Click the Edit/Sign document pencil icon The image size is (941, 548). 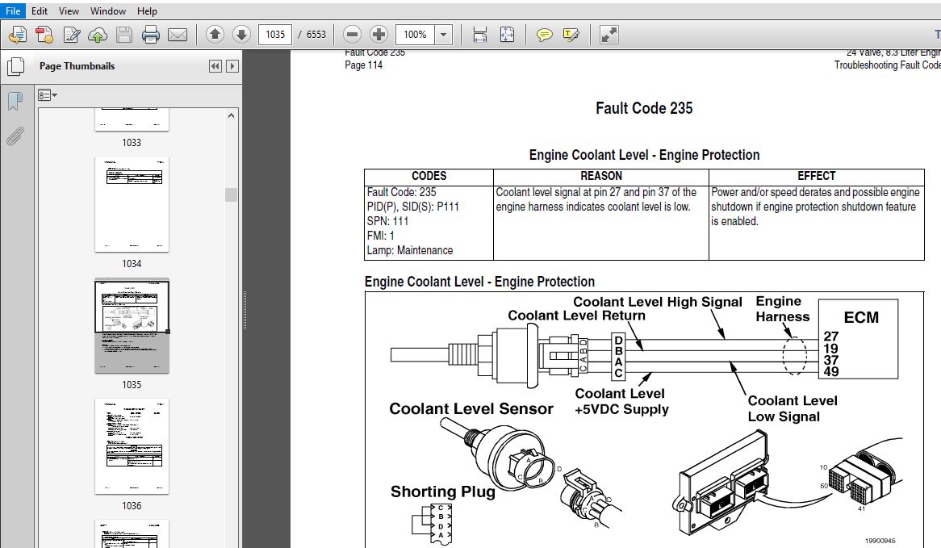[x=71, y=35]
